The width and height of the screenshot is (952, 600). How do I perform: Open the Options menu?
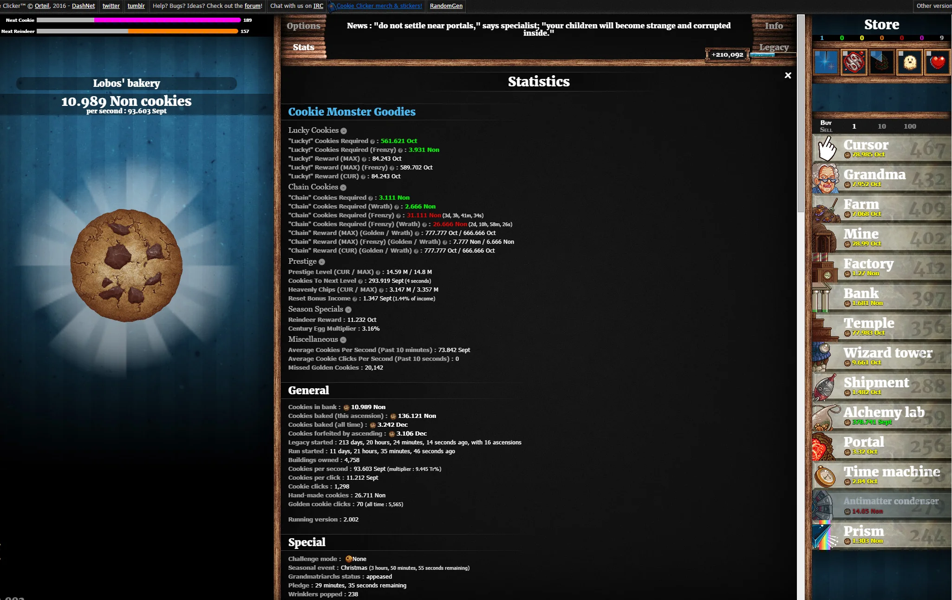(303, 26)
